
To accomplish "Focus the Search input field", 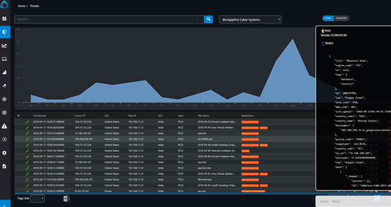I will click(109, 19).
